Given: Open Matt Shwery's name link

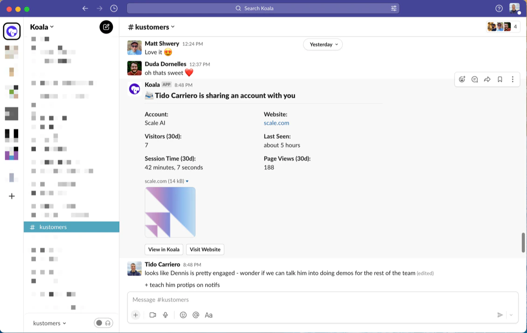Looking at the screenshot, I should pos(162,43).
